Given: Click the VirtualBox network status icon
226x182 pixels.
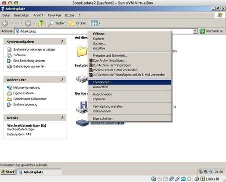Looking at the screenshot, I should 171,179.
